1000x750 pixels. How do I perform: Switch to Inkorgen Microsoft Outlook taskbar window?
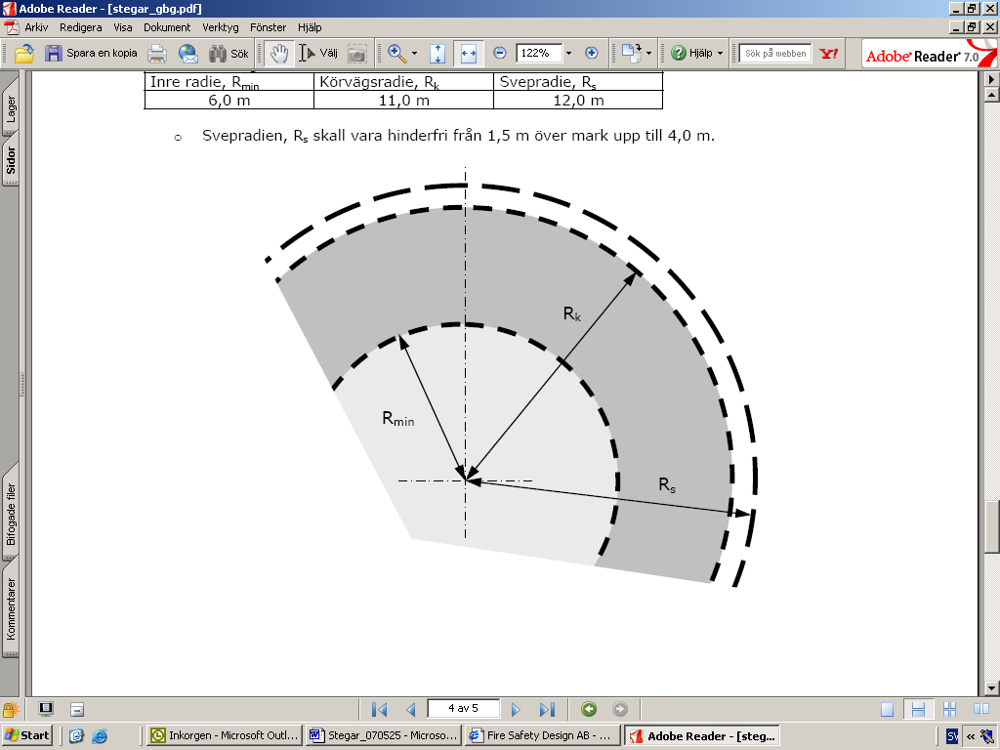coord(225,735)
